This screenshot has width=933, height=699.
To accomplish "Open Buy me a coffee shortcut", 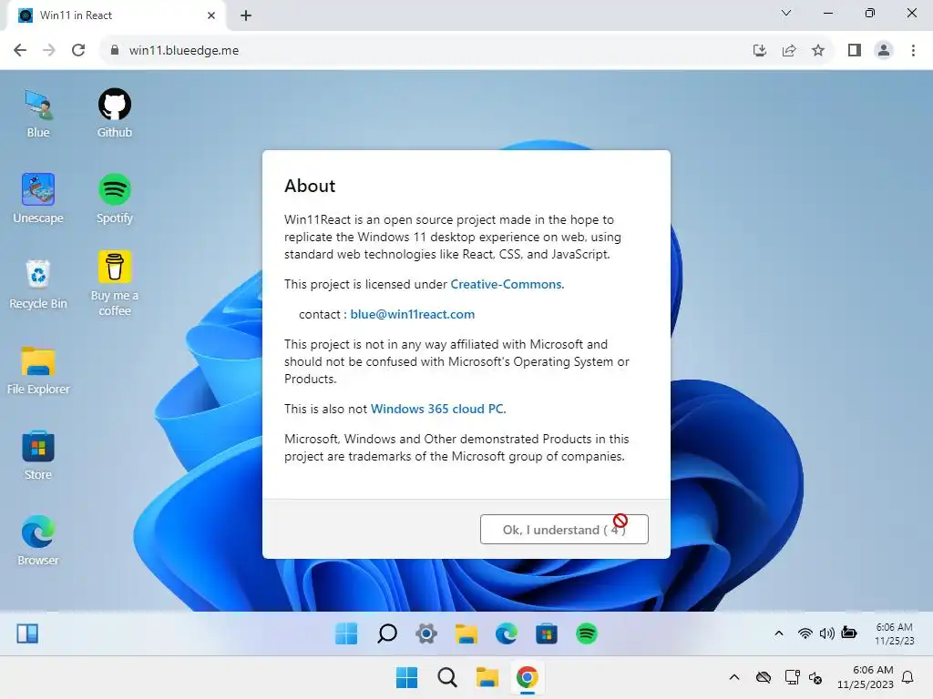I will click(114, 283).
